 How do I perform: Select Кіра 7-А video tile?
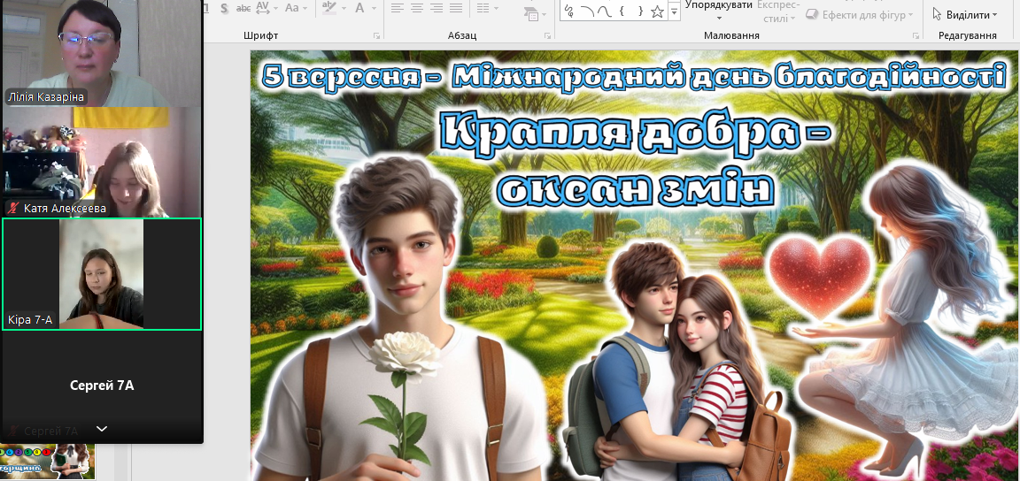[x=102, y=274]
